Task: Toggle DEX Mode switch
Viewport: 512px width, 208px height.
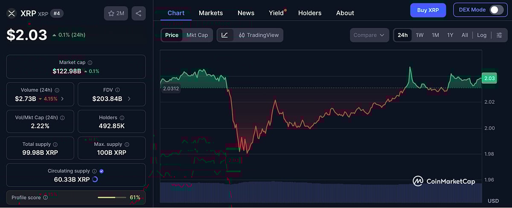Action: pyautogui.click(x=497, y=10)
